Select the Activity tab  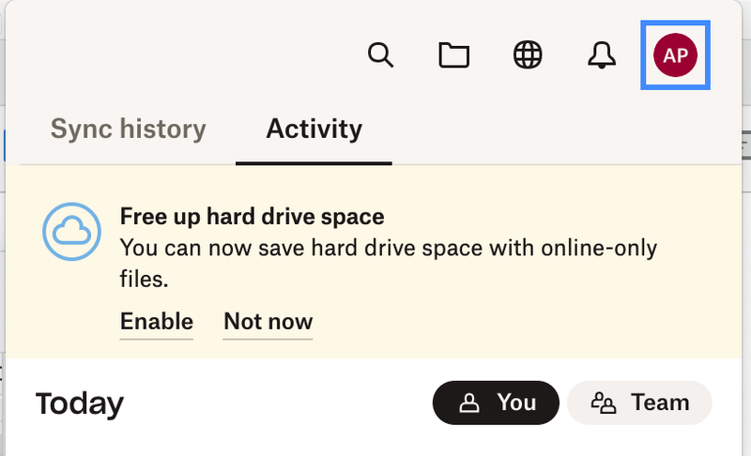[x=314, y=129]
